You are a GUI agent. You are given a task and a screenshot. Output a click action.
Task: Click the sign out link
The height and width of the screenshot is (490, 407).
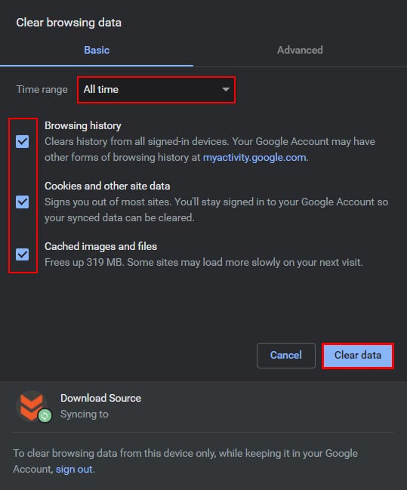pyautogui.click(x=74, y=469)
